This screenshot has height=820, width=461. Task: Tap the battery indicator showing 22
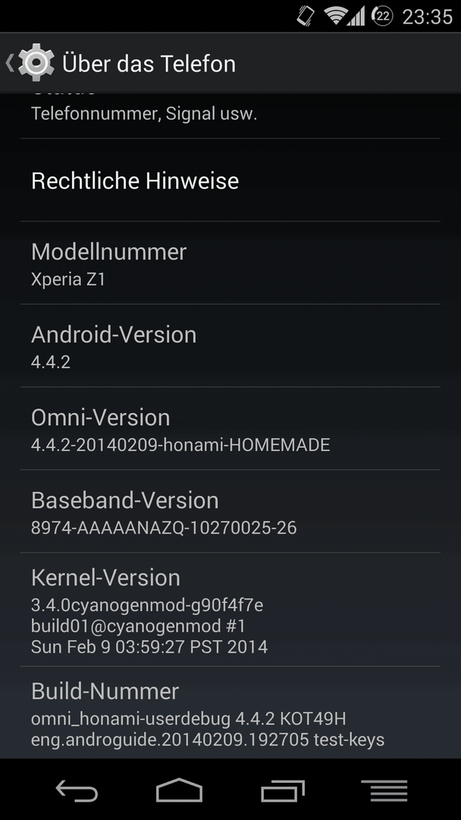coord(382,16)
